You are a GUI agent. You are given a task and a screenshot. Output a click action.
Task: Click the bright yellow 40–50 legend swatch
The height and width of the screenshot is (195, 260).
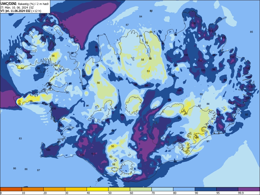(97, 189)
